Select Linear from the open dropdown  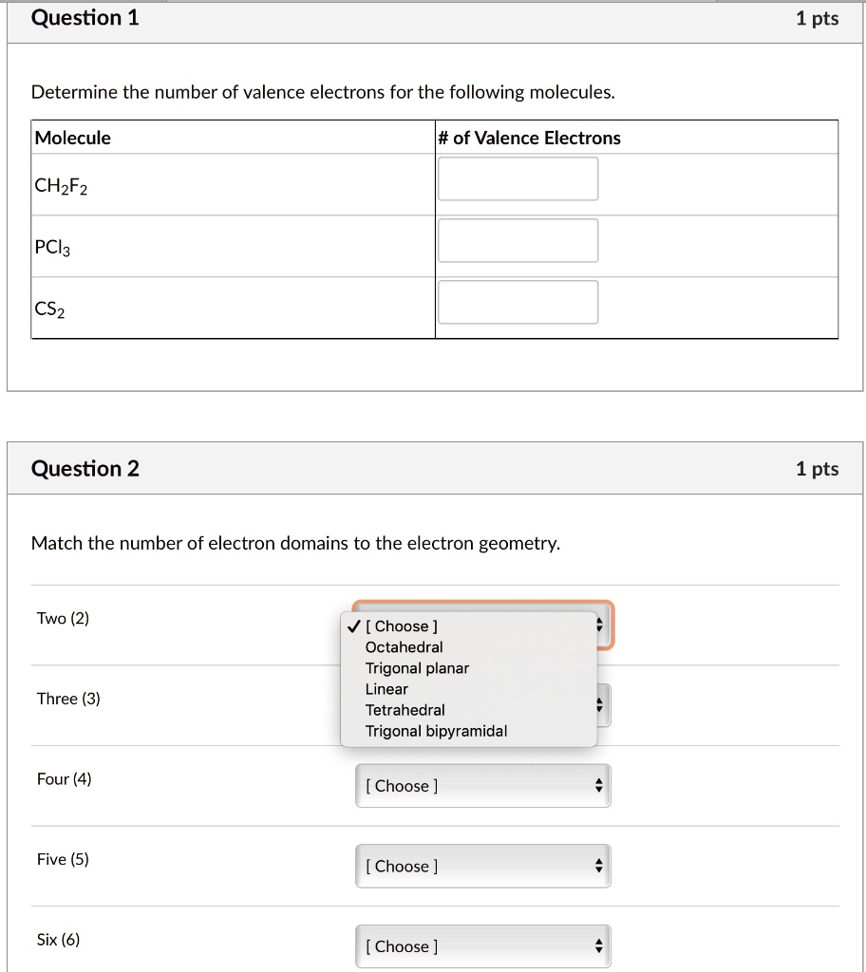click(x=386, y=688)
